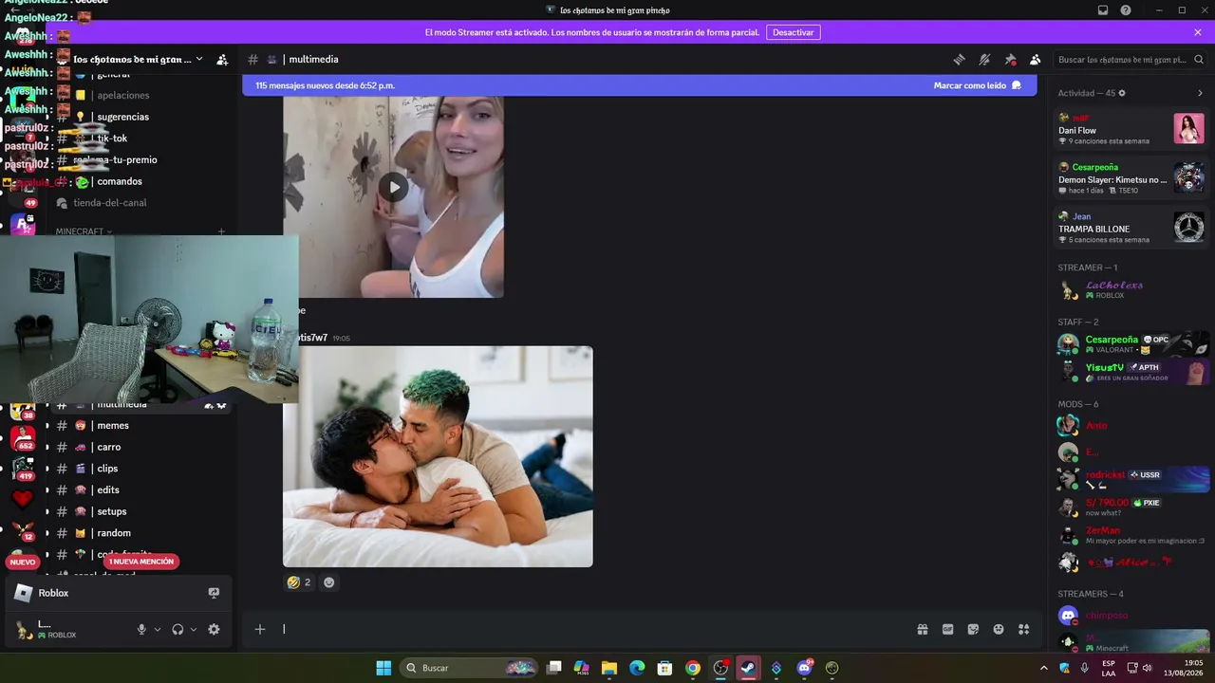Viewport: 1215px width, 683px height.
Task: Dismiss the Streamer mode banner
Action: (1198, 32)
